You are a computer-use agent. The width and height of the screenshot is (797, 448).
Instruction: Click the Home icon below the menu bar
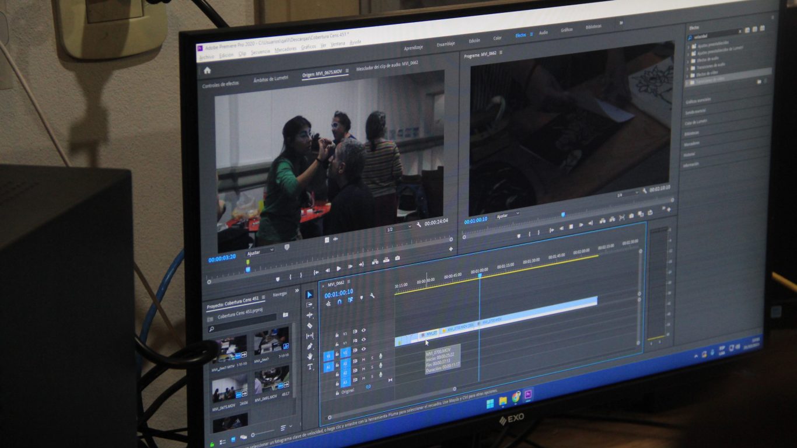[x=207, y=71]
